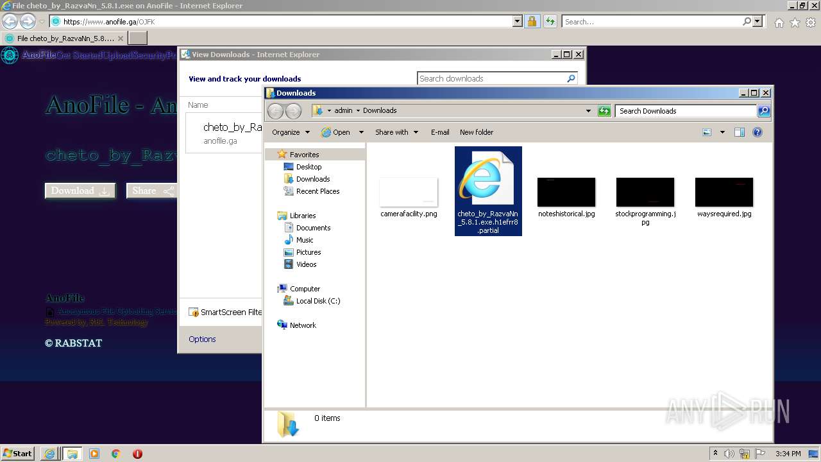Change your view icon in Explorer
Screen dimensions: 821x462
point(707,132)
